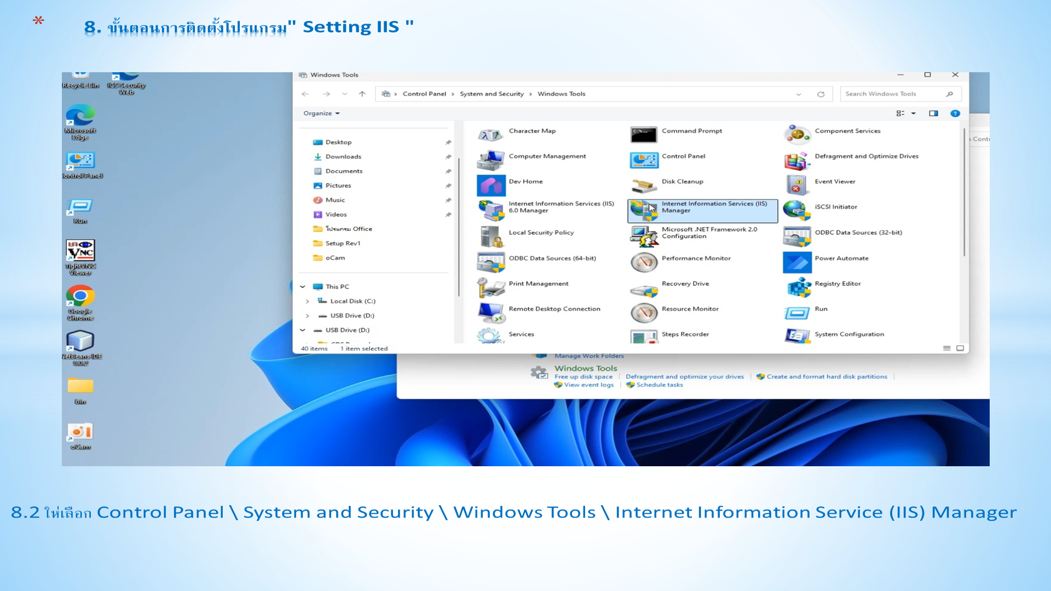The width and height of the screenshot is (1051, 591).
Task: Go up one folder level
Action: pyautogui.click(x=362, y=94)
